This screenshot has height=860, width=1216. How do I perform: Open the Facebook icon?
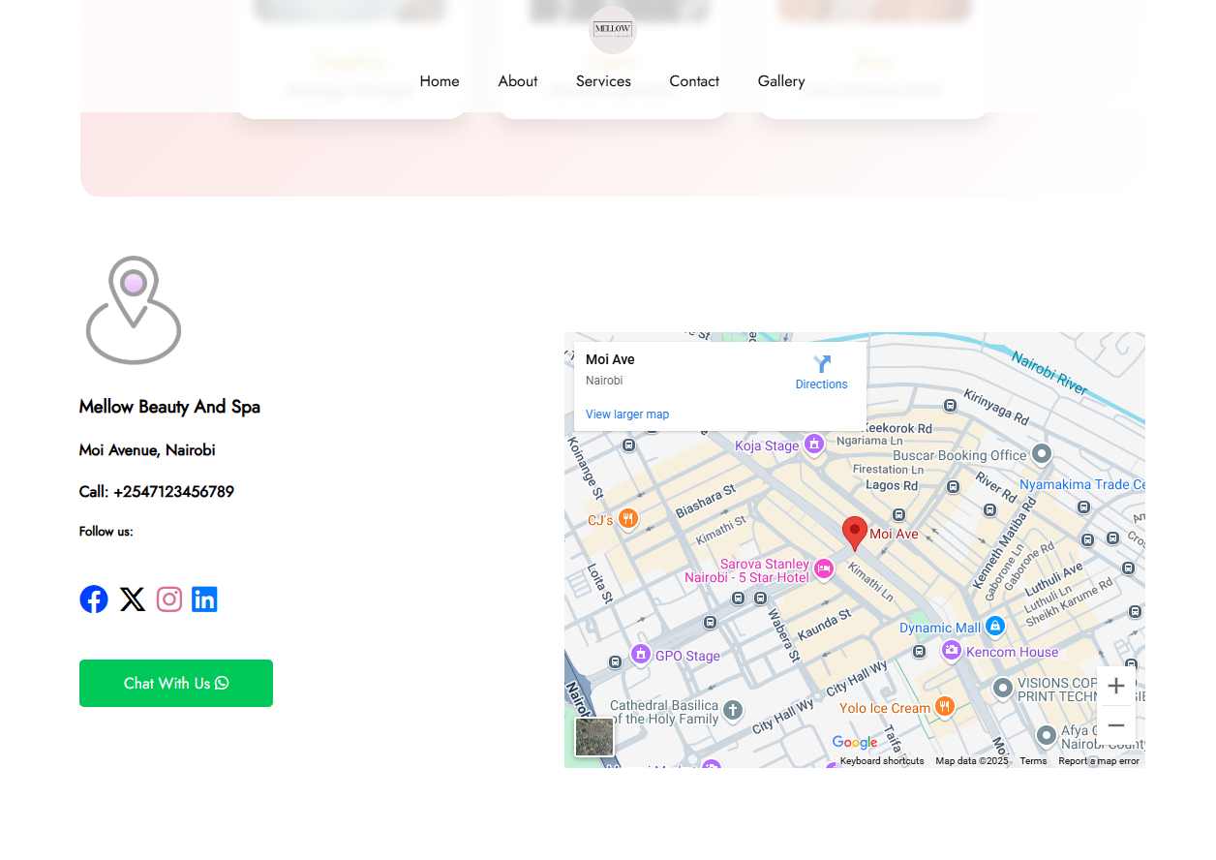pos(94,599)
